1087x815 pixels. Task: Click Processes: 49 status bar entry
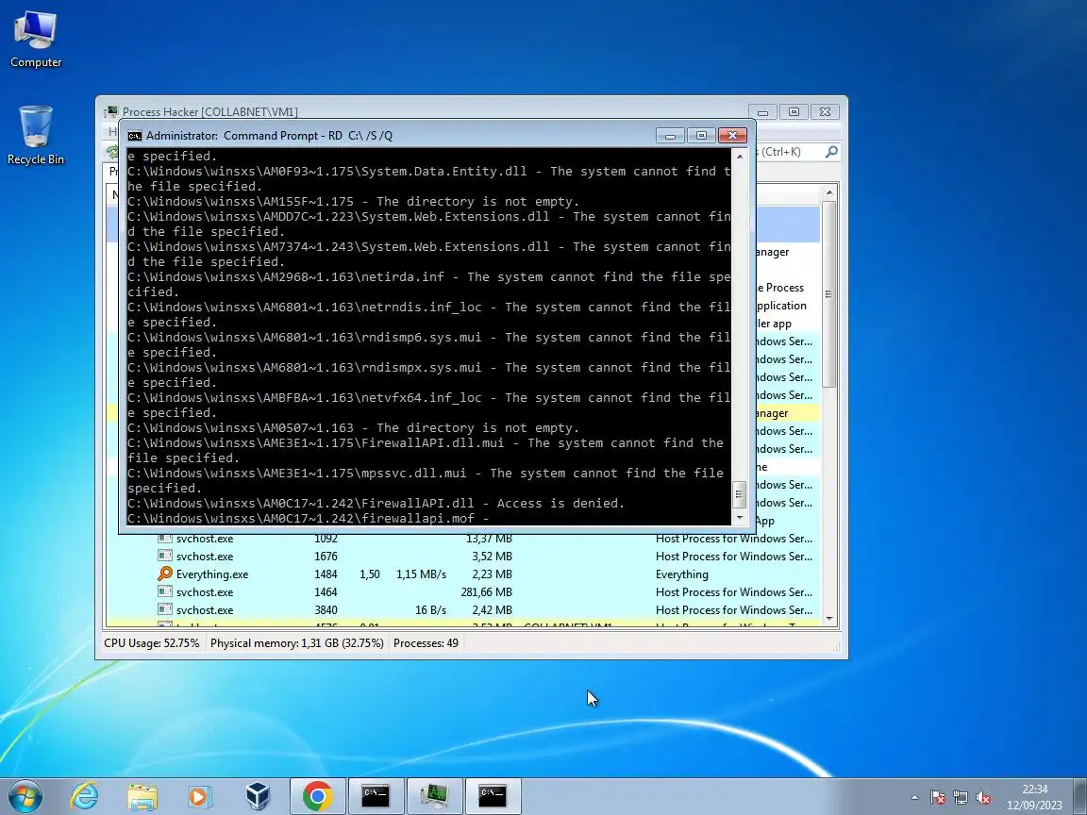(x=426, y=643)
